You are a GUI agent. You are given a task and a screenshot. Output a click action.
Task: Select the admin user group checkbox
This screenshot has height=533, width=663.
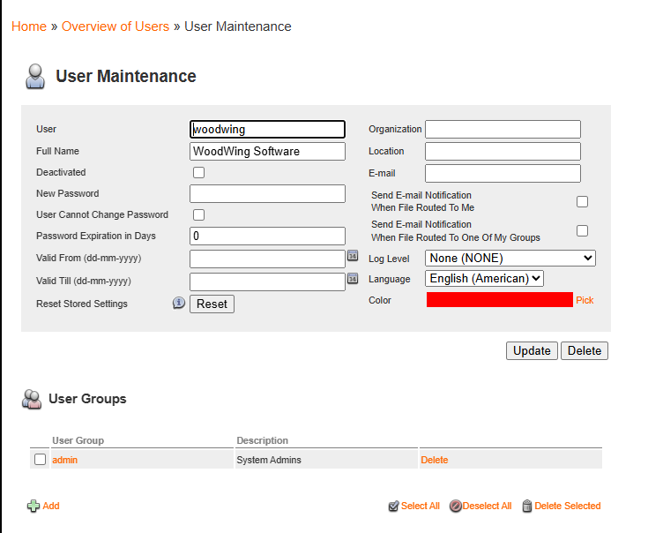tap(41, 460)
